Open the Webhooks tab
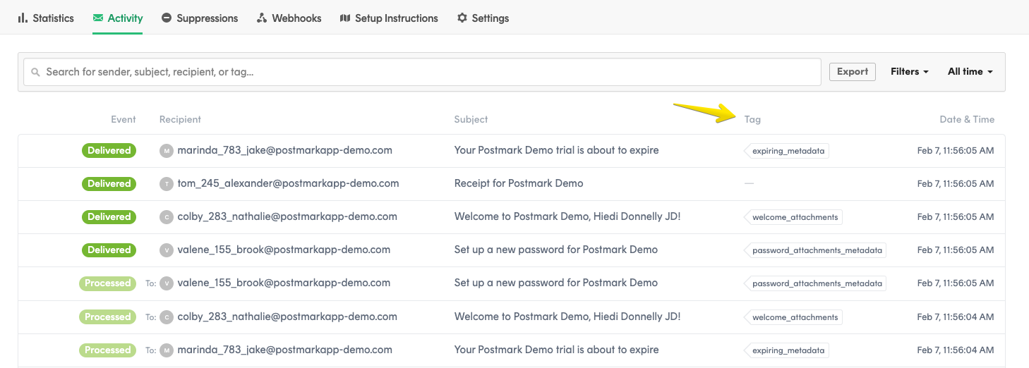The width and height of the screenshot is (1029, 368). pos(296,18)
